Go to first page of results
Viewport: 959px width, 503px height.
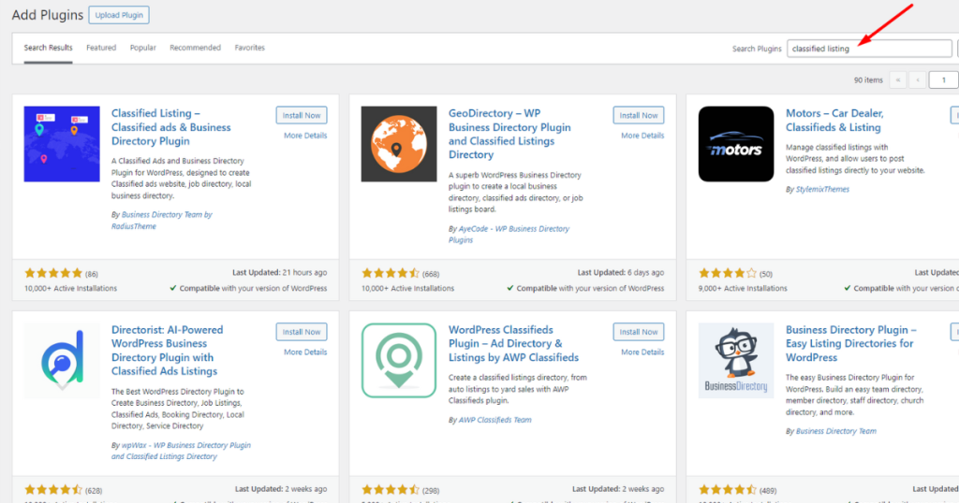click(898, 80)
